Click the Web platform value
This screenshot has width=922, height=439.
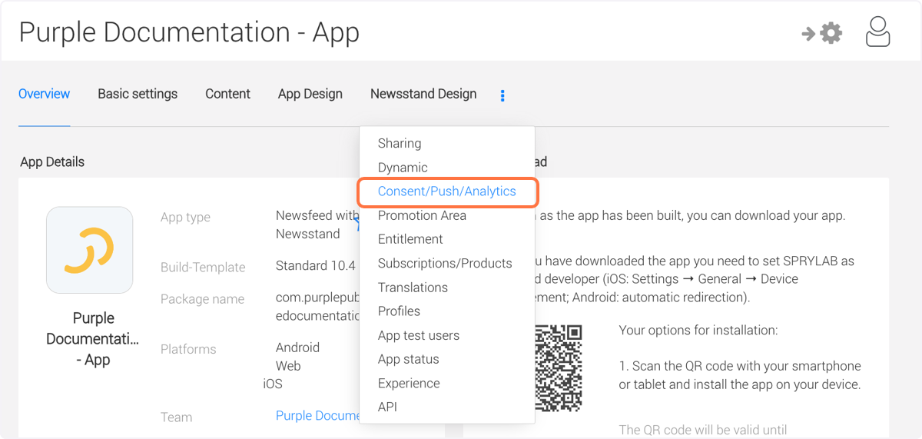[x=288, y=366]
